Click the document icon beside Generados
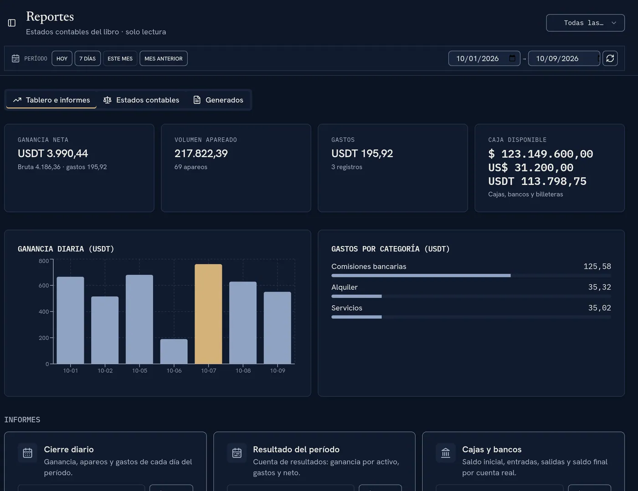The height and width of the screenshot is (491, 638). coord(197,100)
